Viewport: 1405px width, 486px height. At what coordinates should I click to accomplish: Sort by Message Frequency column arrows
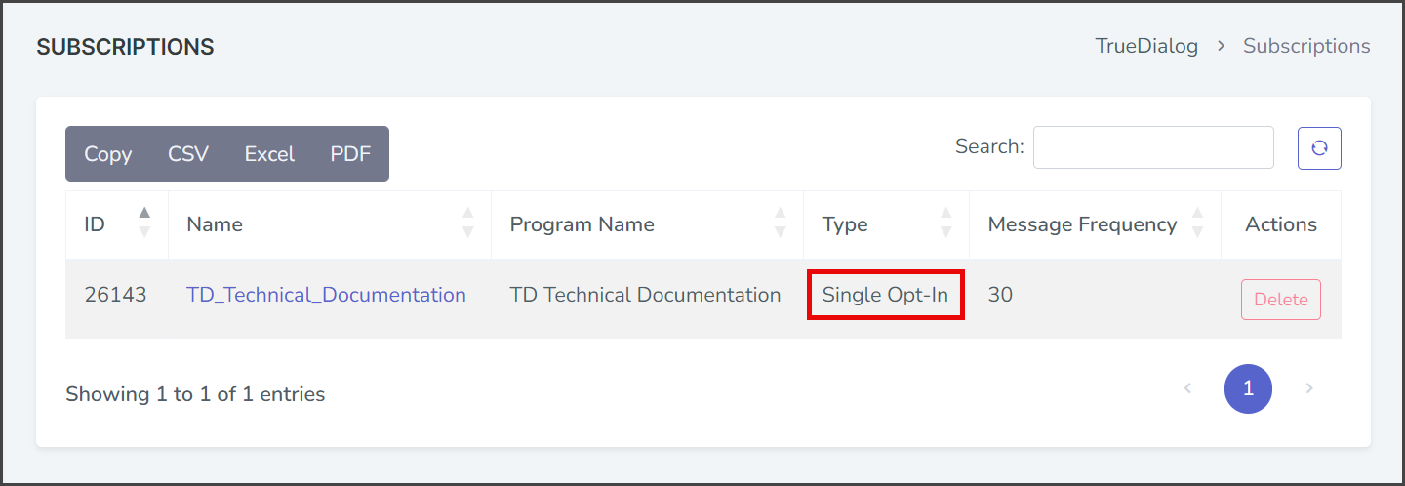(x=1197, y=223)
